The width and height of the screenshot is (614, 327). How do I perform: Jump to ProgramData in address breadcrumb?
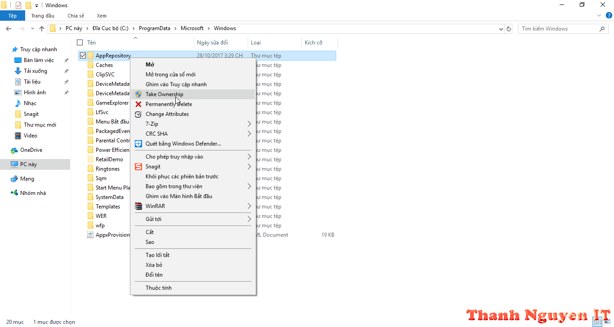[x=155, y=28]
